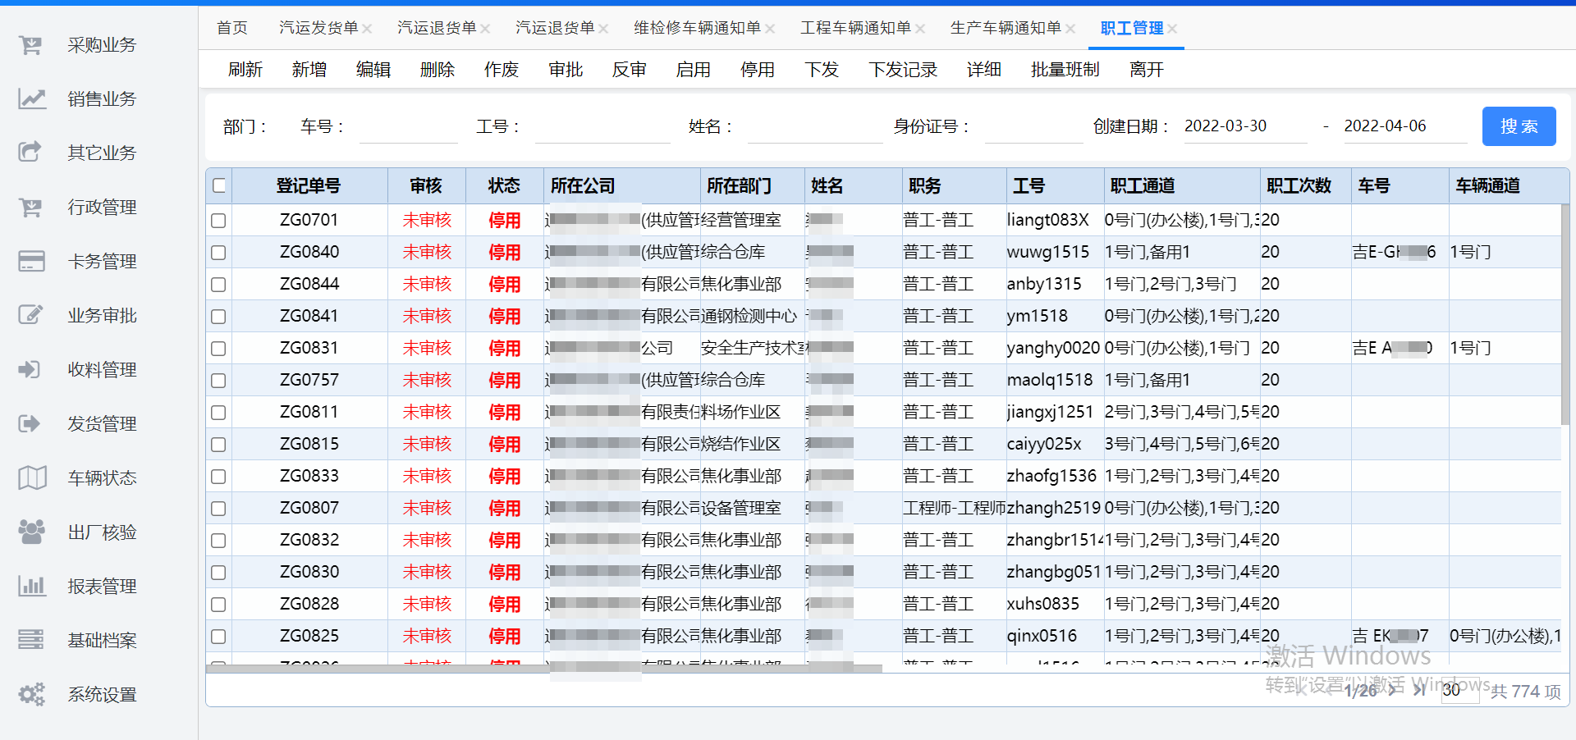Open the 汽运发货单 tab
1576x740 pixels.
coord(318,27)
